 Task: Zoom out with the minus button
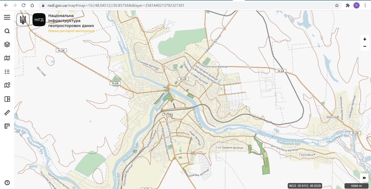point(365,47)
